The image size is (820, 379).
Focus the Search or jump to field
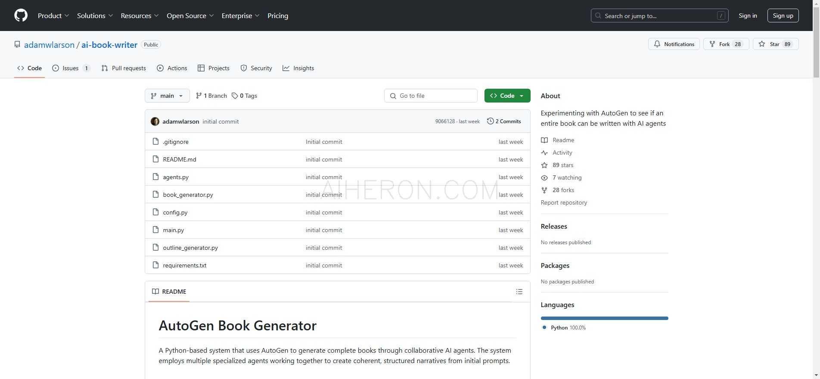coord(659,16)
